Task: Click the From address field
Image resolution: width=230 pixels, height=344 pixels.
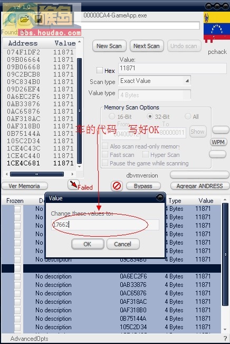Action: pyautogui.click(x=121, y=133)
